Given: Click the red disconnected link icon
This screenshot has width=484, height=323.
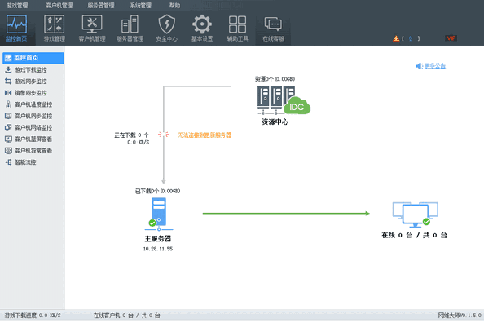Looking at the screenshot, I should coord(163,135).
